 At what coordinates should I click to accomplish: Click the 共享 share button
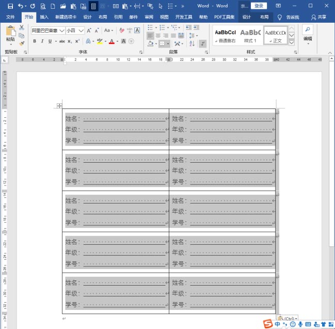pos(319,17)
